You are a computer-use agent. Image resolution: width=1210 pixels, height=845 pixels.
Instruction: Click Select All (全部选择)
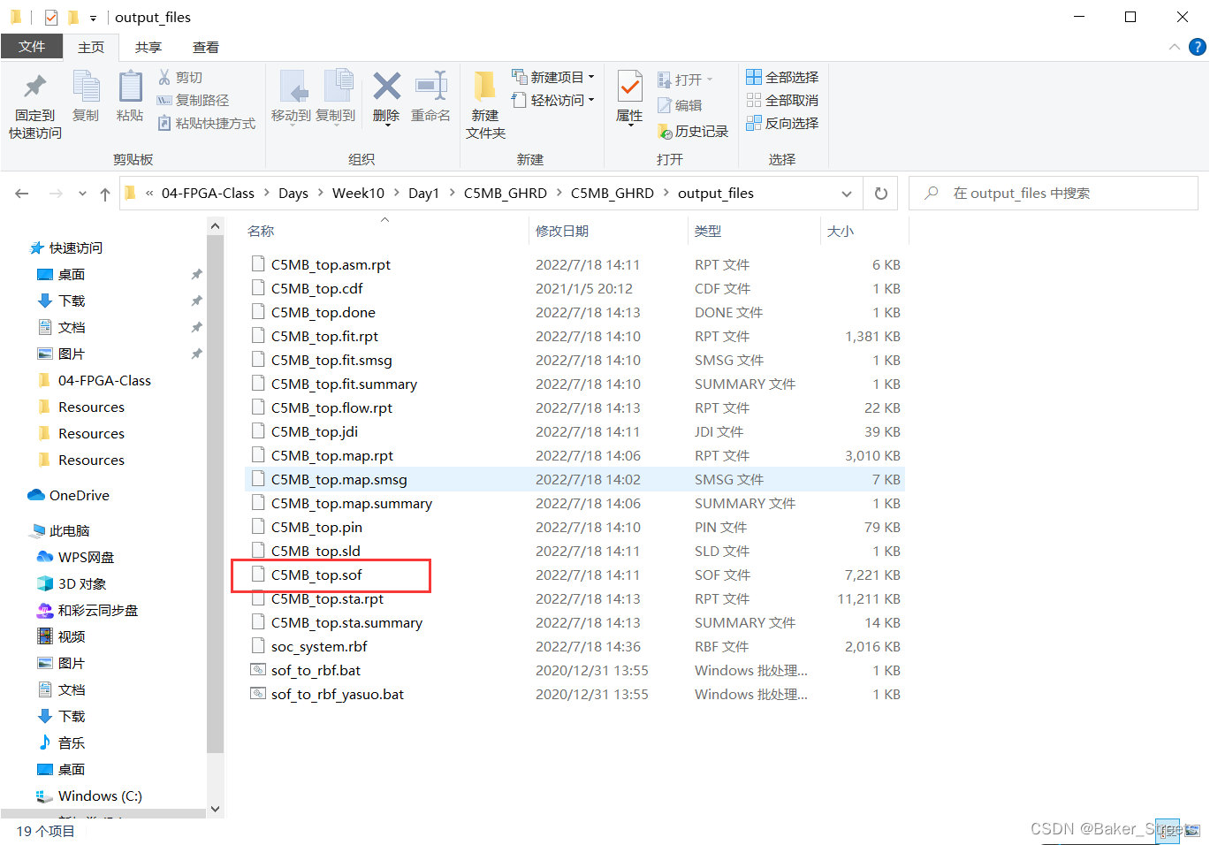tap(782, 78)
